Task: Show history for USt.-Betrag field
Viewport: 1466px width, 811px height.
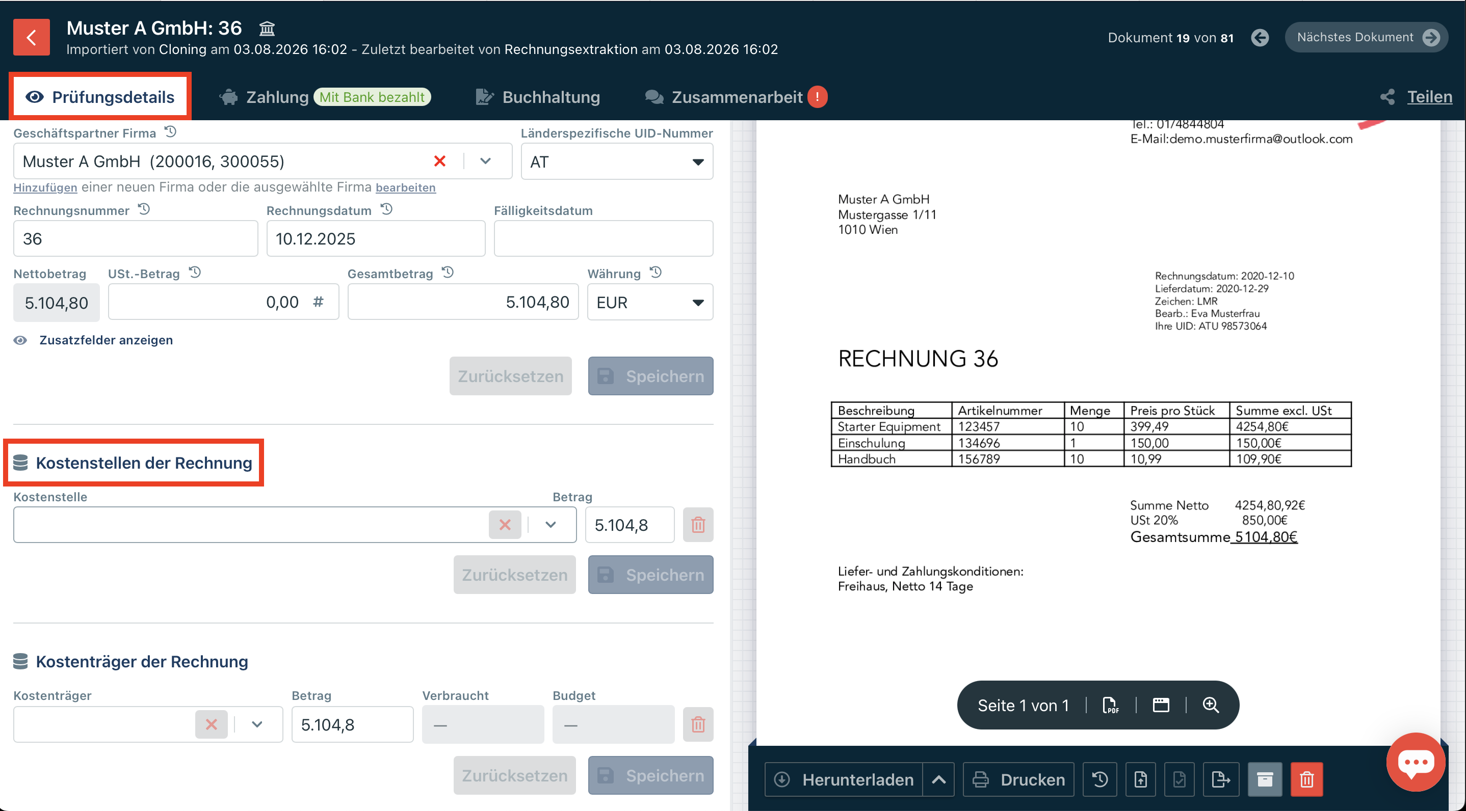Action: pyautogui.click(x=195, y=273)
